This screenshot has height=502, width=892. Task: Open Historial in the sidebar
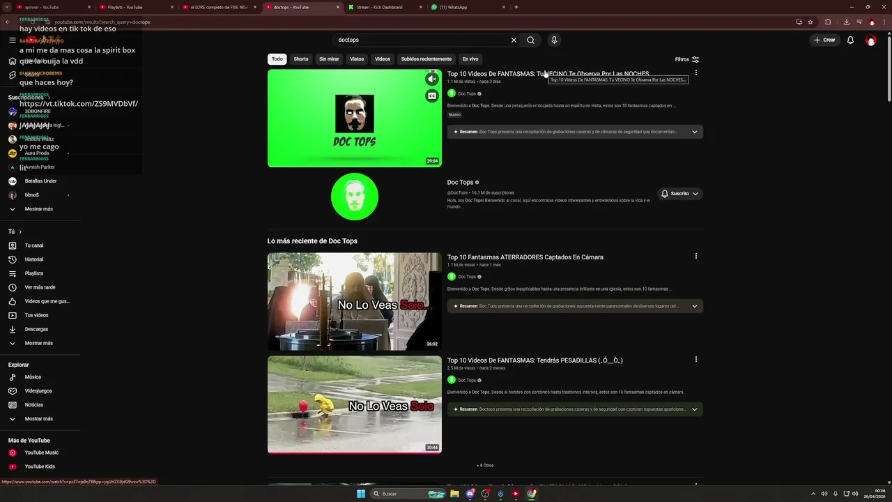pyautogui.click(x=40, y=259)
